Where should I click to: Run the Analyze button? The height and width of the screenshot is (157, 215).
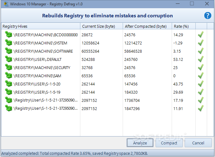click(x=140, y=143)
